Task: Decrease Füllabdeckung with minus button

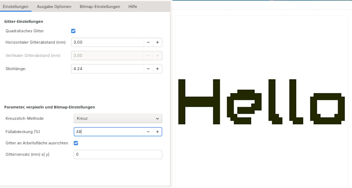Action: click(148, 132)
